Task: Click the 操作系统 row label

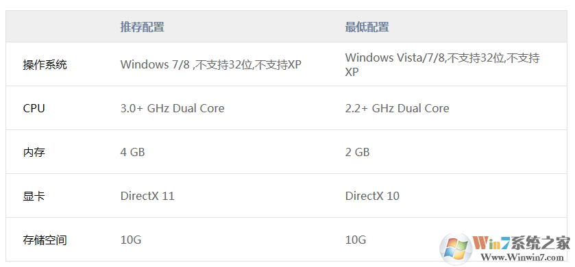Action: [45, 65]
